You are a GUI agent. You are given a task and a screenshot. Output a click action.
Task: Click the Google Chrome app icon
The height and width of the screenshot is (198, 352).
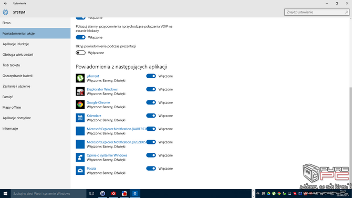click(x=80, y=105)
